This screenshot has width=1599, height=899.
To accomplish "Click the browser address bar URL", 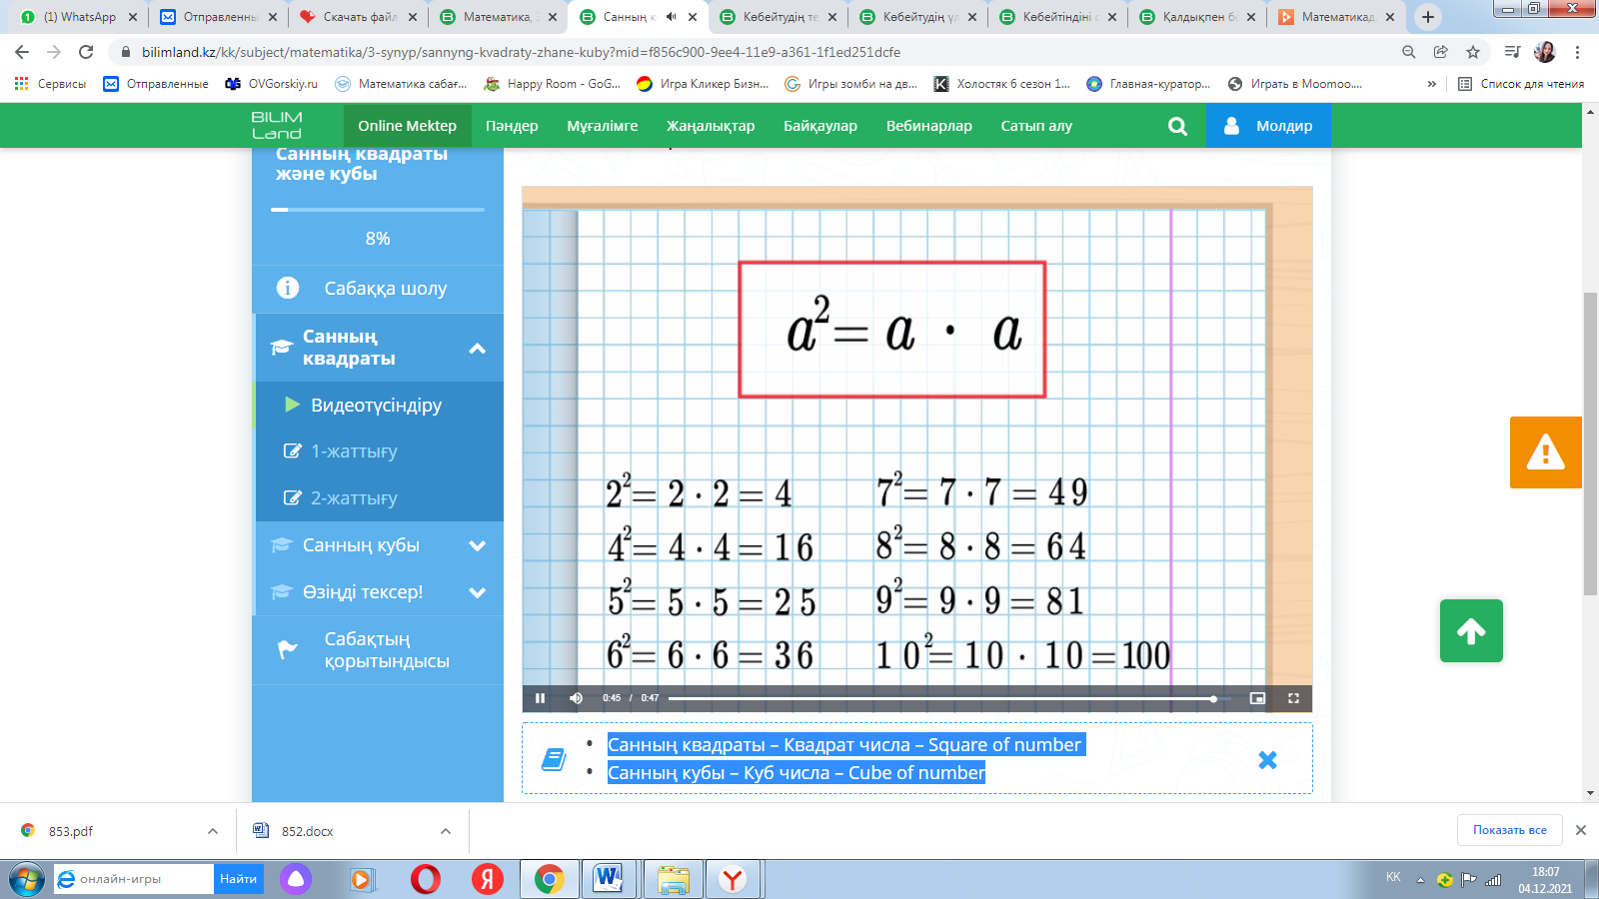I will pos(521,52).
